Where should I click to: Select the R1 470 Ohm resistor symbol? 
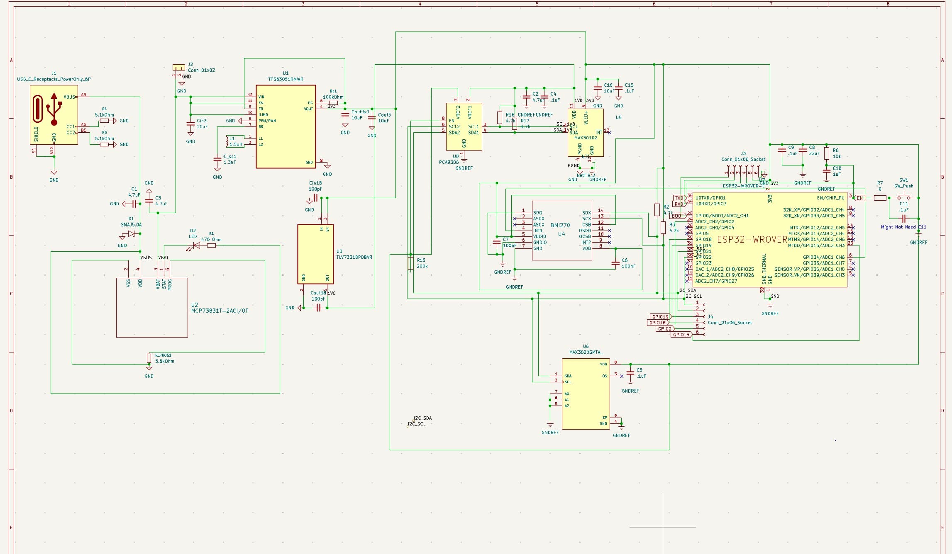211,245
